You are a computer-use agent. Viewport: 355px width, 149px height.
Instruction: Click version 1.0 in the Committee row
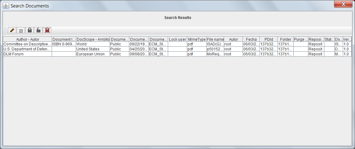click(347, 44)
